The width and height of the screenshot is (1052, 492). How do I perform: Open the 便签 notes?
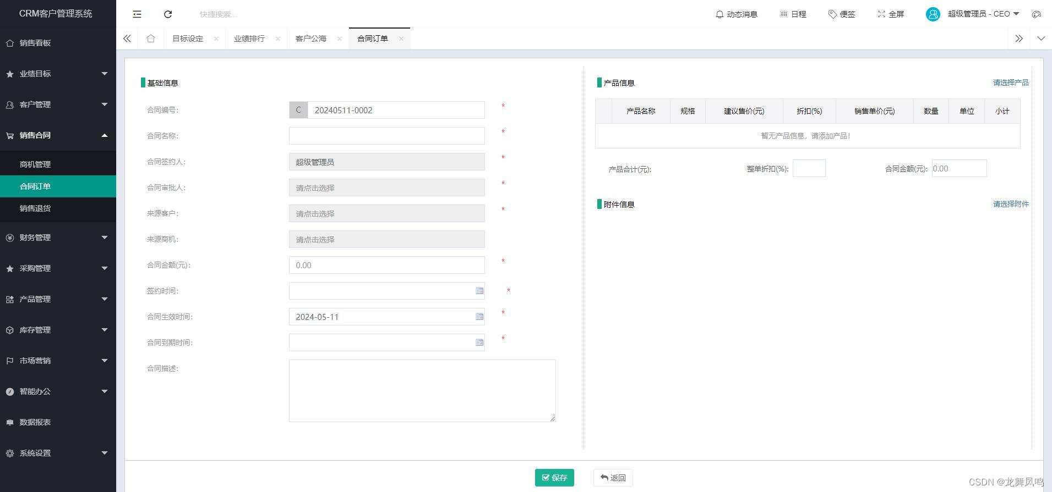[x=842, y=14]
